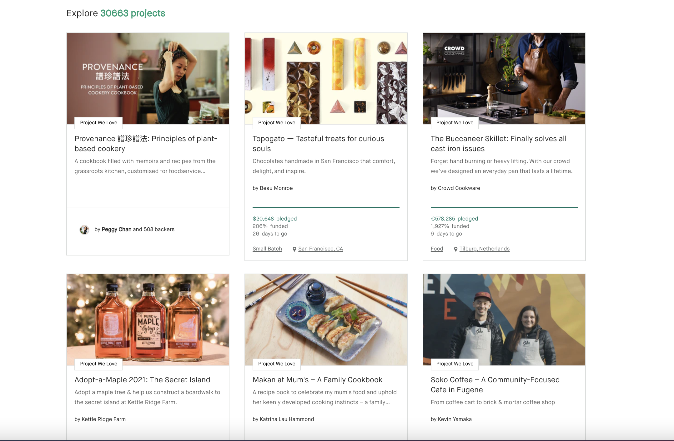674x441 pixels.
Task: Click the Peggy Chan creator name
Action: pos(116,229)
